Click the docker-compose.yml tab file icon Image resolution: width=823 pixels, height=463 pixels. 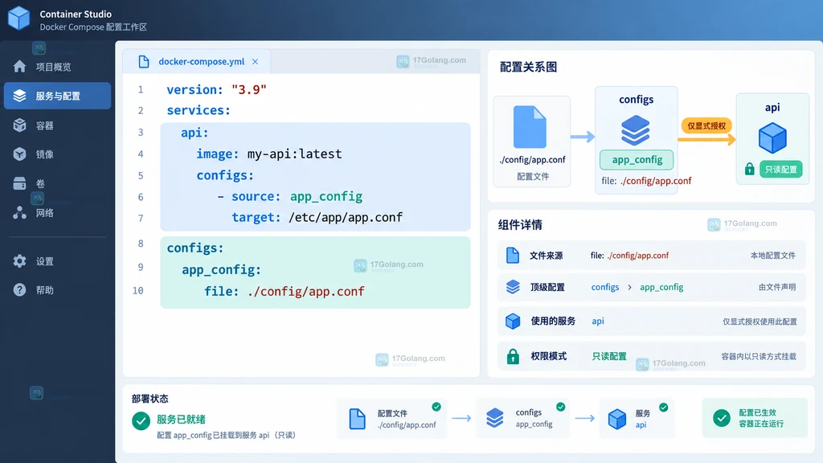point(143,61)
